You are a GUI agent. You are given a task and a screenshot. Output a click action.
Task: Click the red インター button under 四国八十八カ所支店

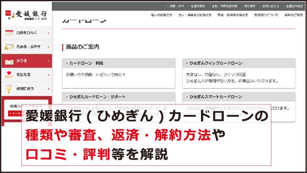coord(15,113)
